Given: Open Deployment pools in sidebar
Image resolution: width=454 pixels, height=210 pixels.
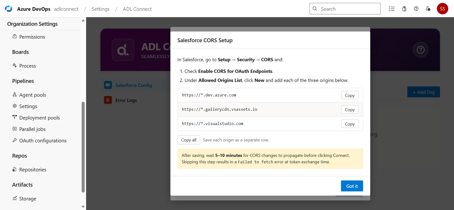Looking at the screenshot, I should coord(39,118).
